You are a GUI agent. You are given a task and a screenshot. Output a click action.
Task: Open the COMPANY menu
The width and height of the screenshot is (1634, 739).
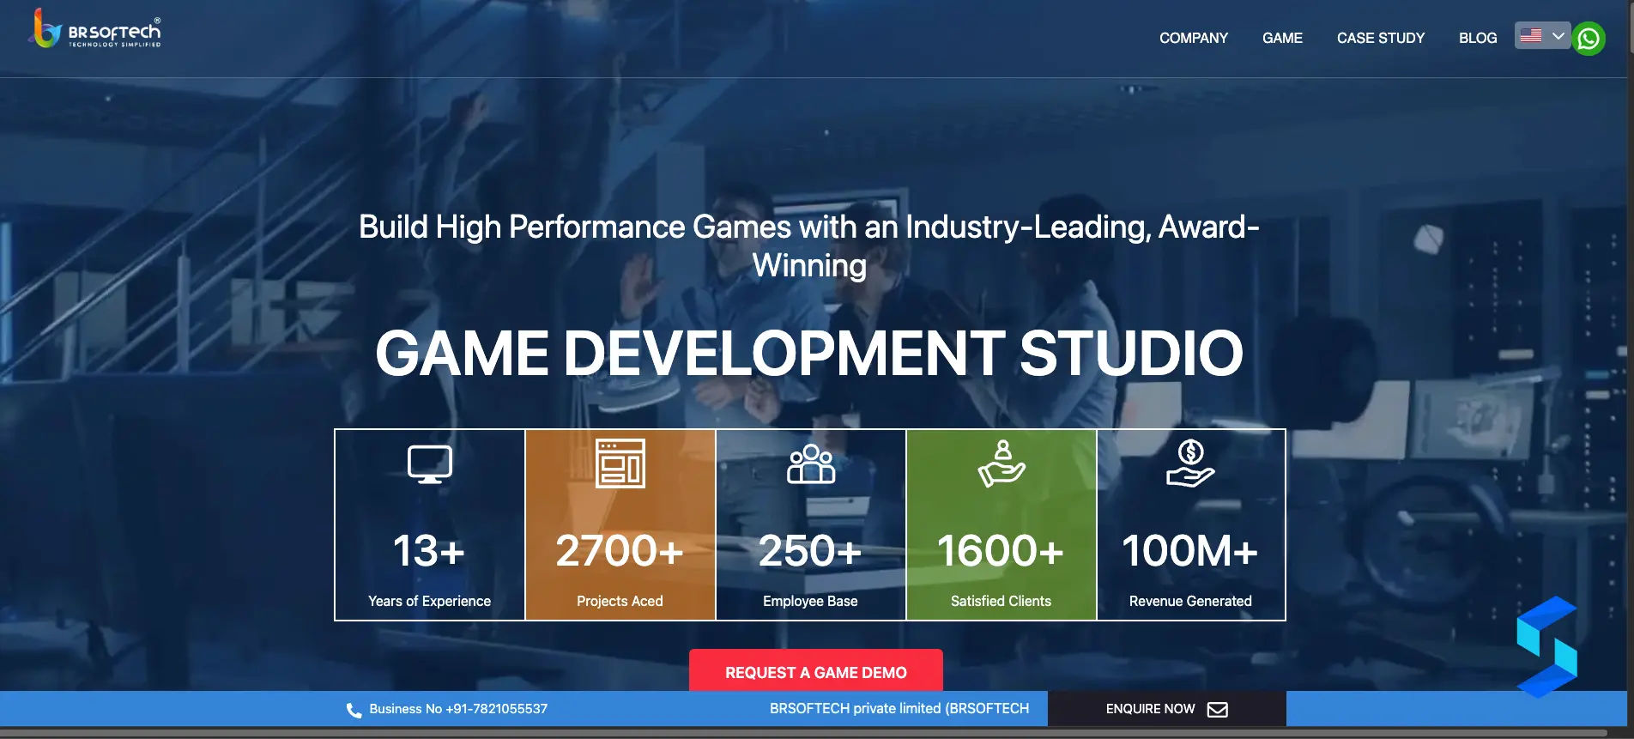tap(1193, 38)
